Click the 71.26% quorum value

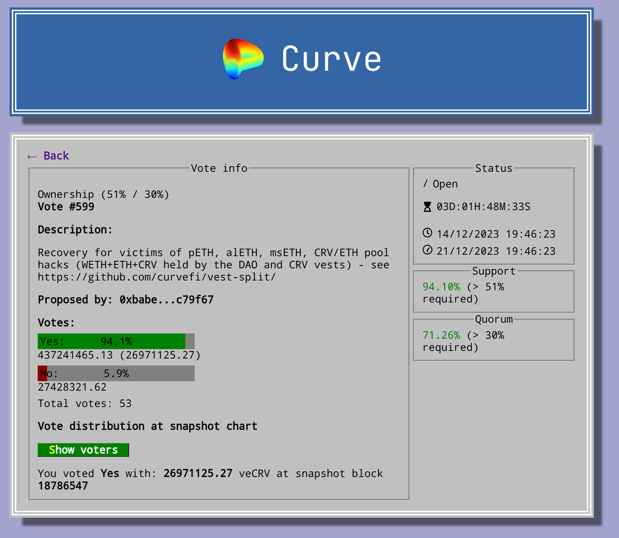[x=441, y=335]
